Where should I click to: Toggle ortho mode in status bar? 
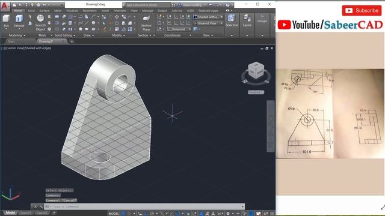click(146, 214)
